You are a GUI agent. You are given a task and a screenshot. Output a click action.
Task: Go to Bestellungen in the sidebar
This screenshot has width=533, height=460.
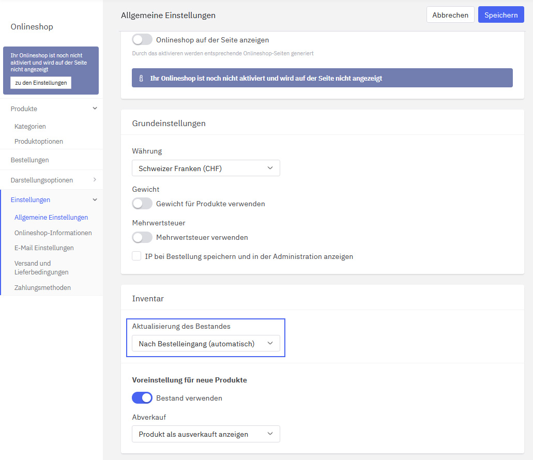click(x=29, y=160)
